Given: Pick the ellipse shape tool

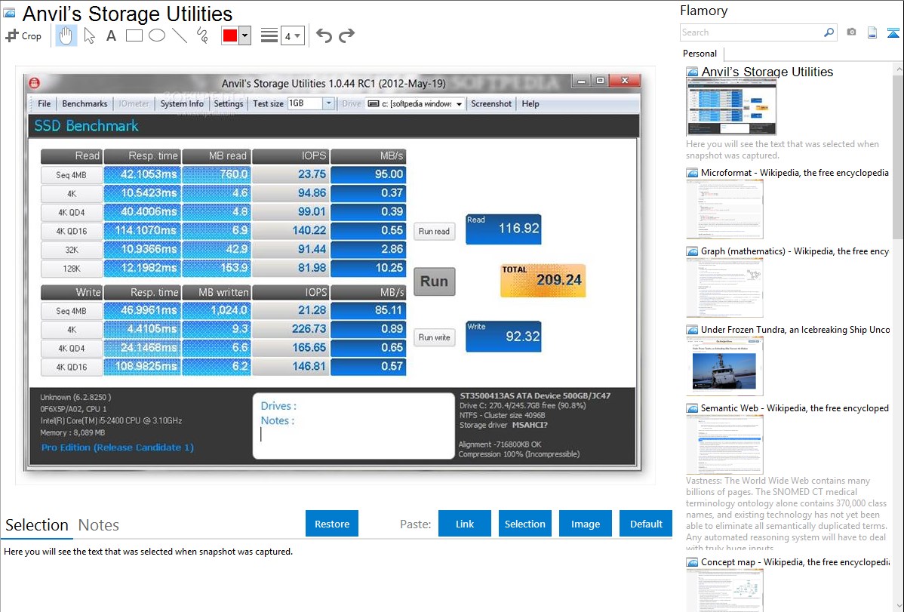Looking at the screenshot, I should (157, 35).
